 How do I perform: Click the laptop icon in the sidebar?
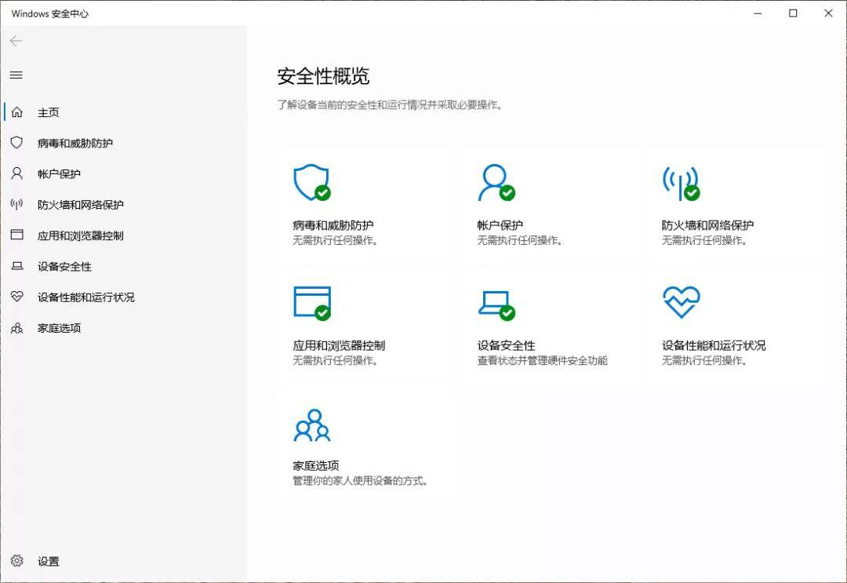pos(16,266)
